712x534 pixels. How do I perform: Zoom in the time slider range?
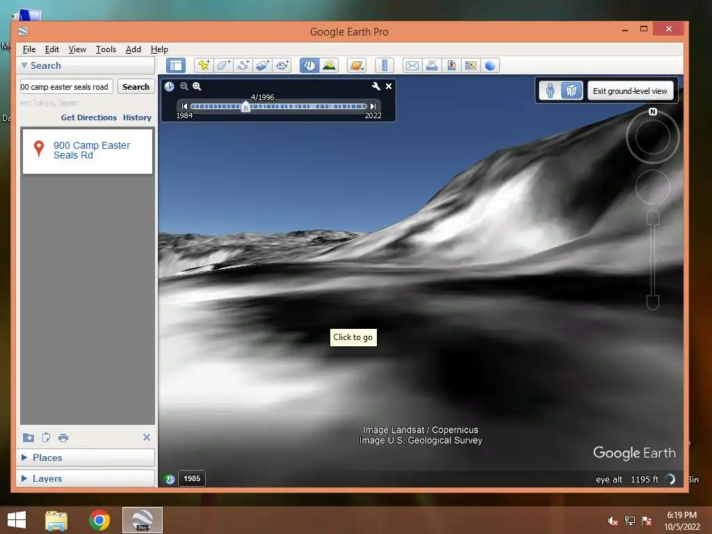[197, 86]
